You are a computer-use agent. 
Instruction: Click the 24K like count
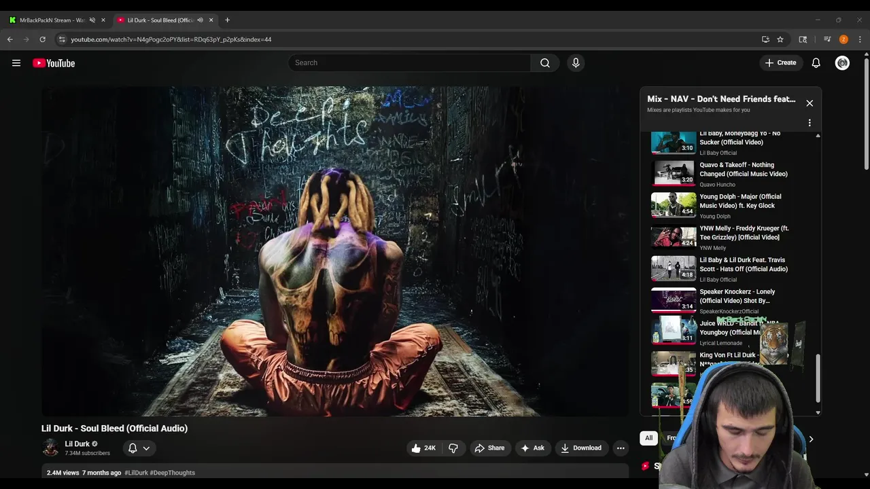pyautogui.click(x=430, y=448)
